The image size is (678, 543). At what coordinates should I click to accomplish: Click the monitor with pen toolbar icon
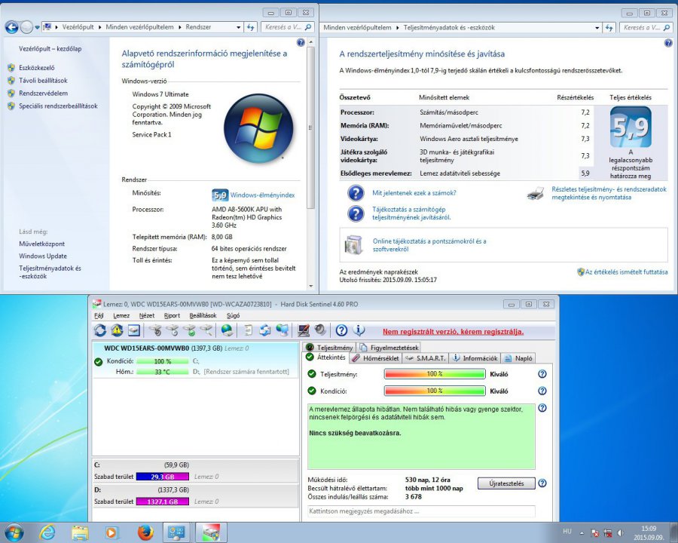pyautogui.click(x=304, y=331)
